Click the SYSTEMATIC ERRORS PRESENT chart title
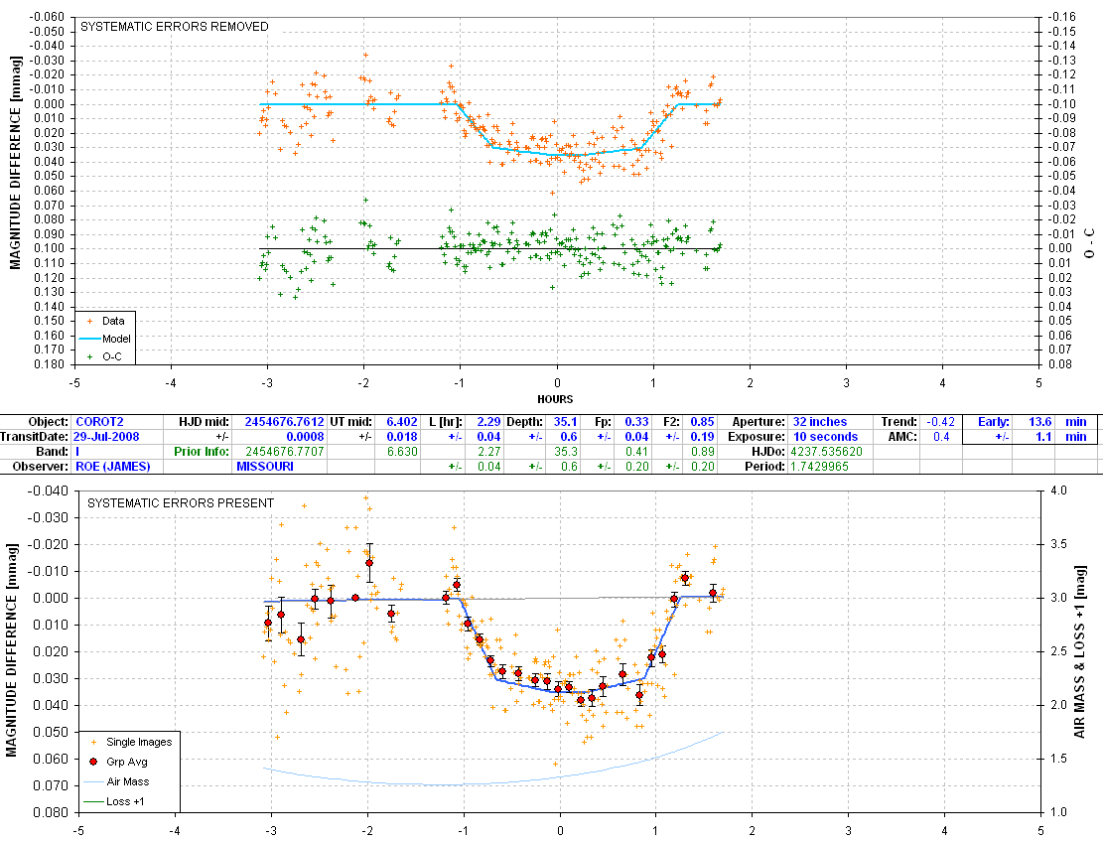This screenshot has height=842, width=1103. 181,503
